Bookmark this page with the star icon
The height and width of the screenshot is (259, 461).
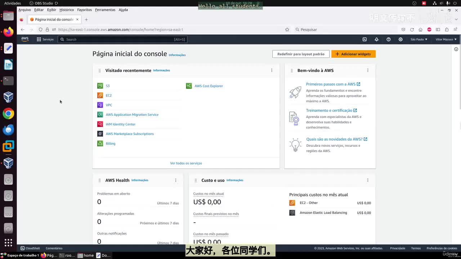point(287,29)
